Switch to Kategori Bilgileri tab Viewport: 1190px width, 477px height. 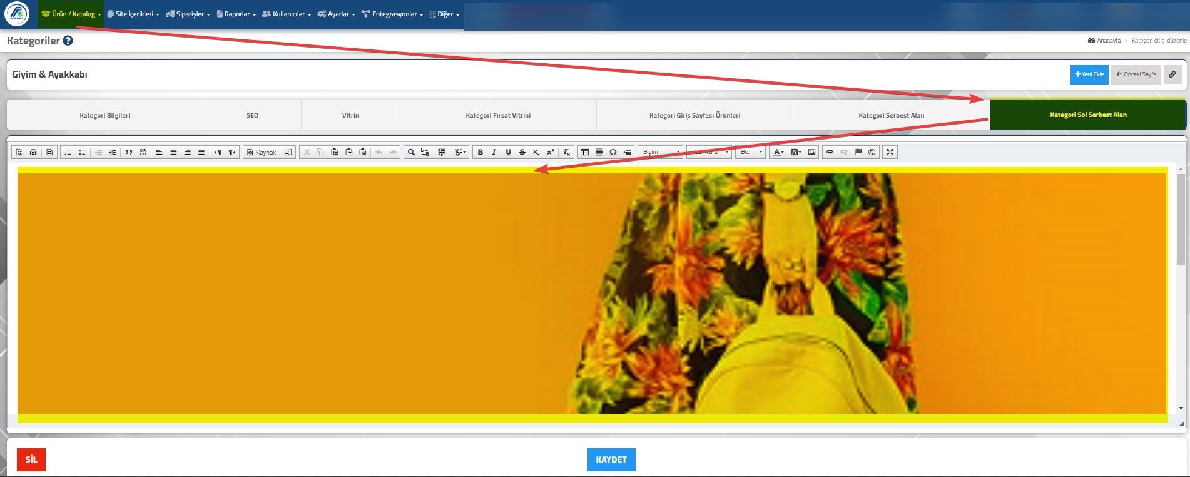pyautogui.click(x=105, y=115)
